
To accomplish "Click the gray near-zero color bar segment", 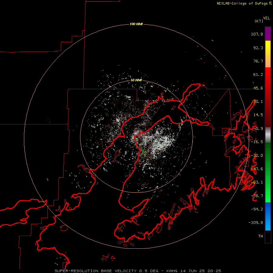I will (268, 135).
